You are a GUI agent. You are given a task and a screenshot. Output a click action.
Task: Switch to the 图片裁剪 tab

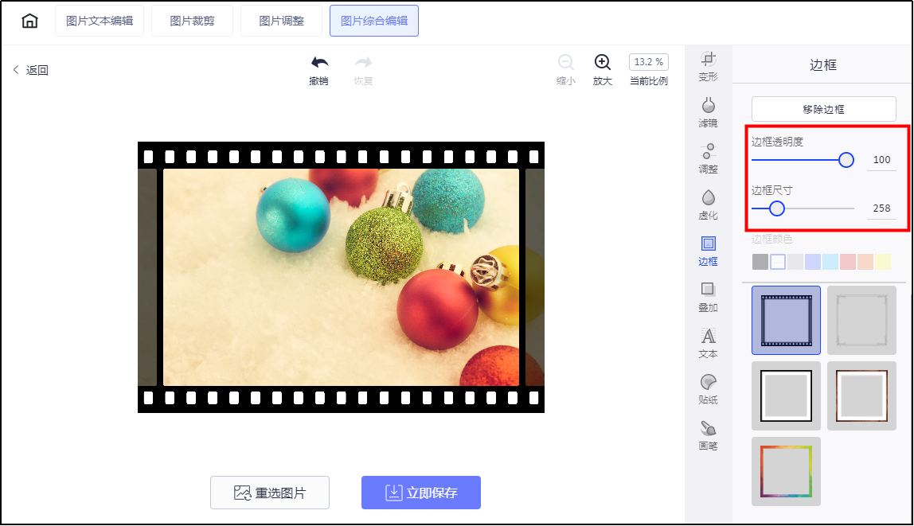(x=192, y=20)
